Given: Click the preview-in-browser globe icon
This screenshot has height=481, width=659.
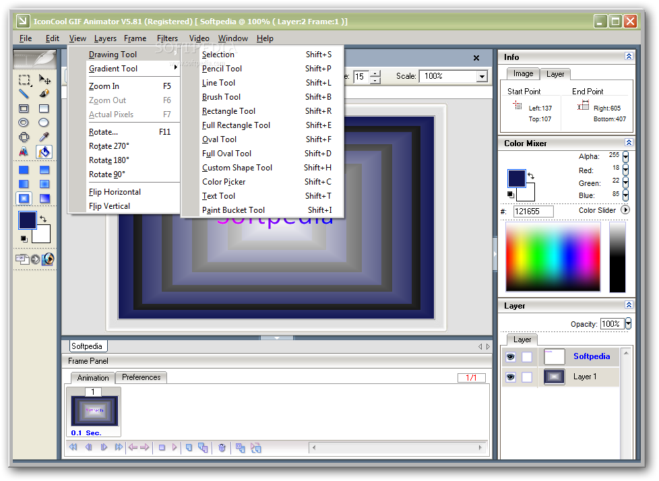Looking at the screenshot, I should pyautogui.click(x=49, y=259).
